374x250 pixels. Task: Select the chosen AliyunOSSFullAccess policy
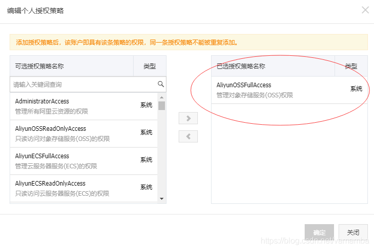tap(289, 90)
